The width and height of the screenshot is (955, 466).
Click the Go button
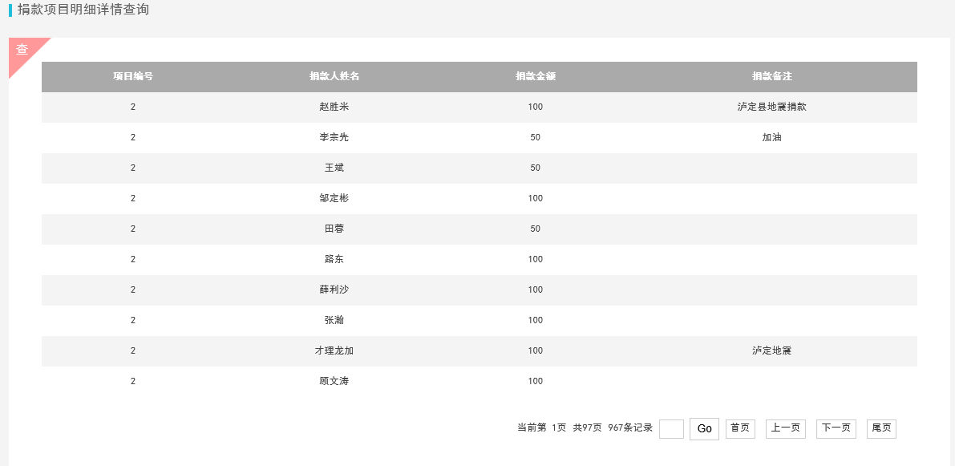pyautogui.click(x=704, y=429)
